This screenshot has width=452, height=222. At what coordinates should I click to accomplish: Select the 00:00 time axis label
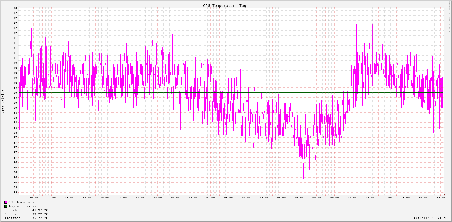[x=175, y=198]
